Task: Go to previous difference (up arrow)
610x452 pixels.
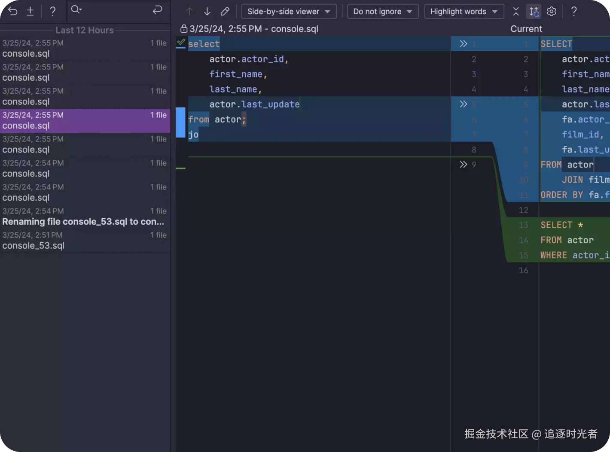Action: [189, 12]
